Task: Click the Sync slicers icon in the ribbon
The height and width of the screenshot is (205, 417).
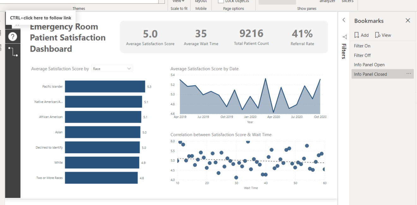Action: click(347, 2)
